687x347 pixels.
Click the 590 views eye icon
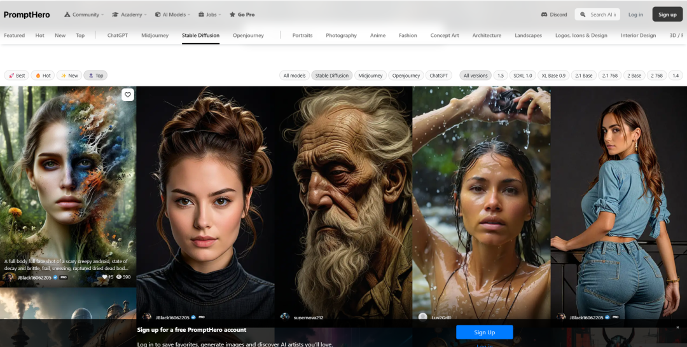tap(123, 277)
